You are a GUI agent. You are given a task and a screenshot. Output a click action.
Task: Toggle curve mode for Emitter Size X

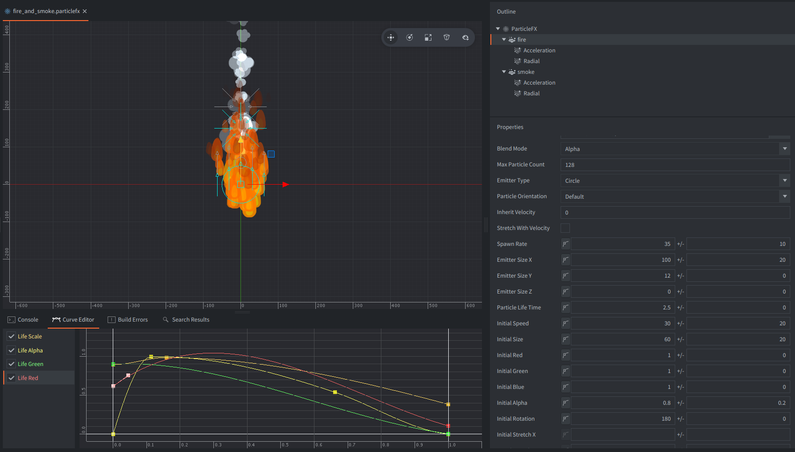(566, 260)
